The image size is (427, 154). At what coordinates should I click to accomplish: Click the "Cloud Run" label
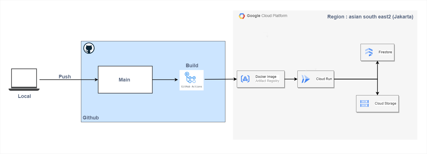coord(324,79)
